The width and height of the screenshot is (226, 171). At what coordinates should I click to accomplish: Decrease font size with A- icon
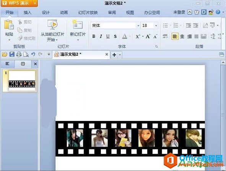tap(155, 37)
